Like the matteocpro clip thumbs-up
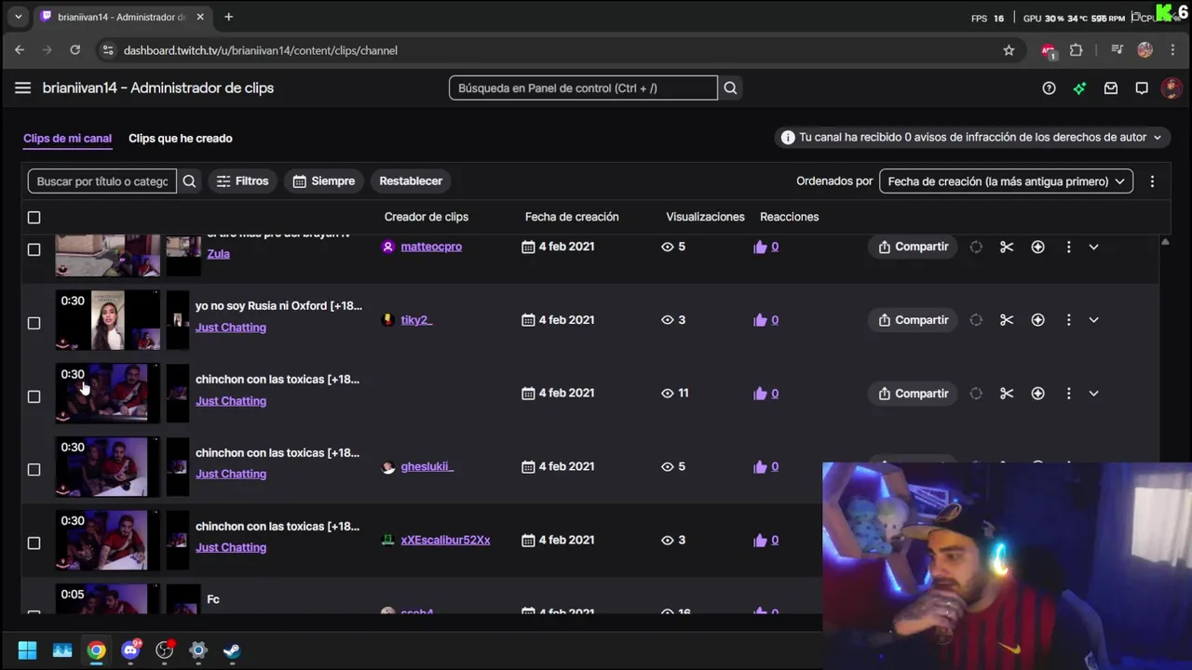 coord(760,247)
